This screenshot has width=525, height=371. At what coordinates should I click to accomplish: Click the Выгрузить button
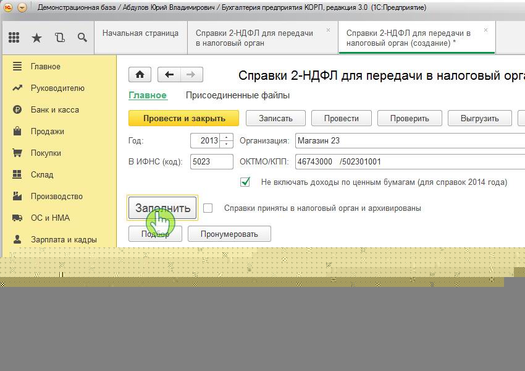pyautogui.click(x=479, y=118)
